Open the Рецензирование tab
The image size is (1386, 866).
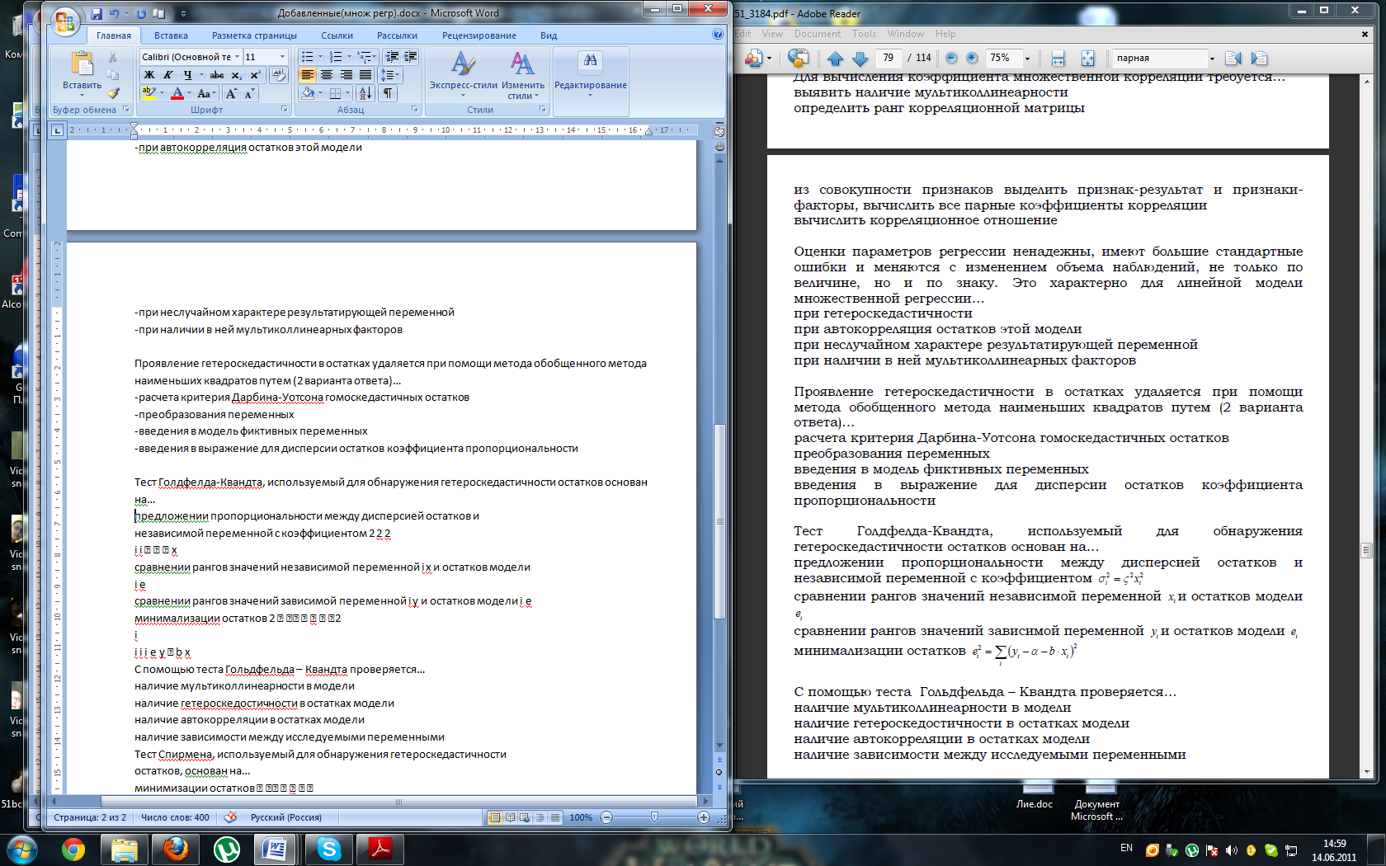[x=478, y=35]
